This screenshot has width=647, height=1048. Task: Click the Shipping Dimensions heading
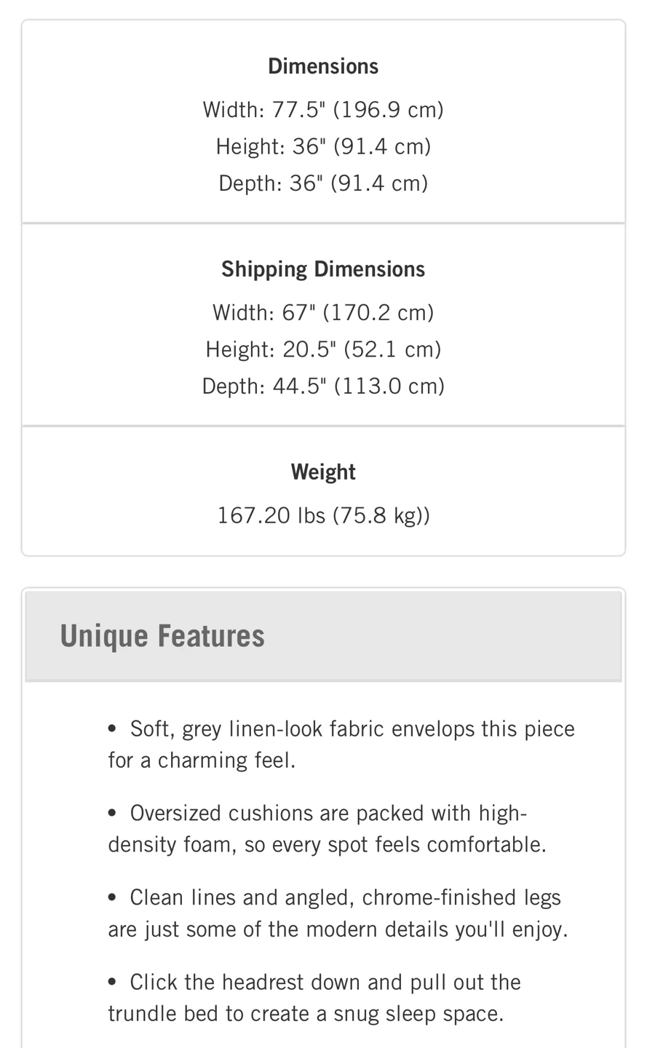click(323, 269)
